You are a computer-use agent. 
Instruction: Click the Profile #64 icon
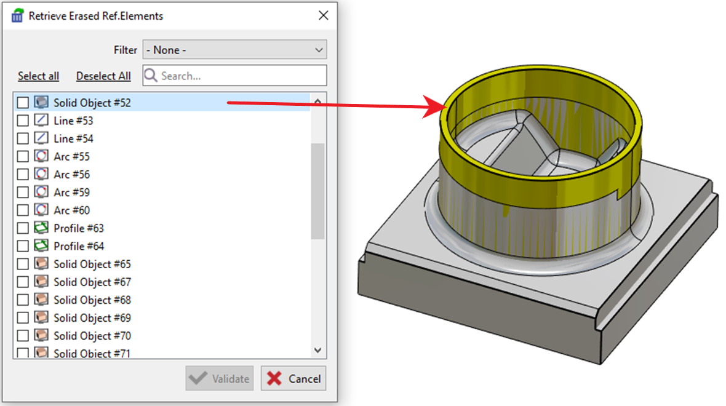click(41, 246)
